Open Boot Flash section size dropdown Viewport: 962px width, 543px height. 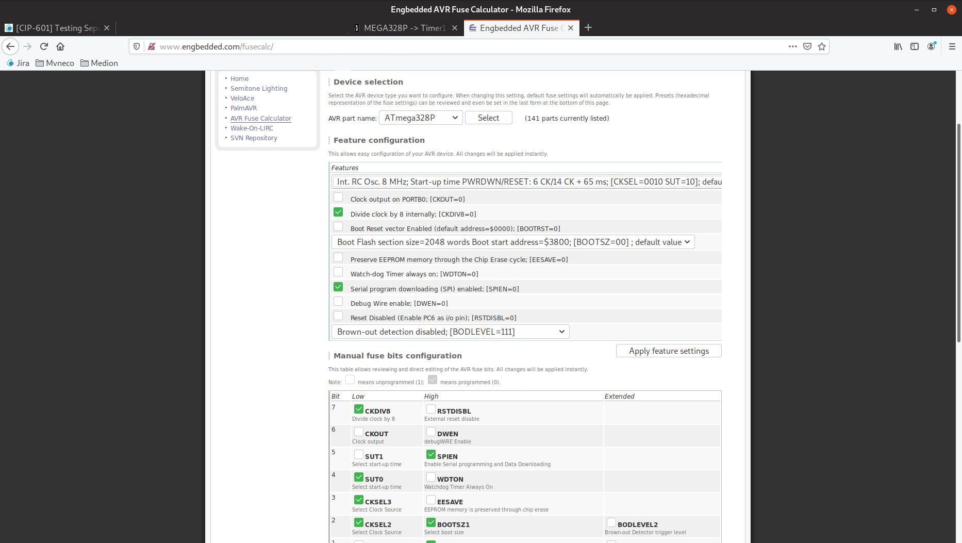[513, 242]
